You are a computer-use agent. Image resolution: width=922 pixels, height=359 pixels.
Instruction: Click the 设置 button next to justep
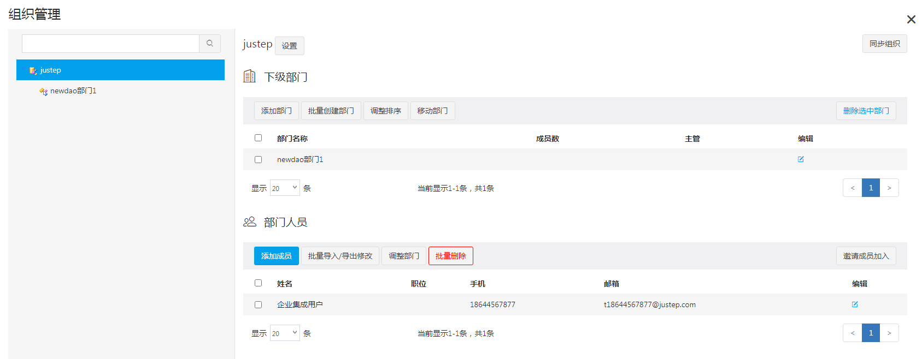click(x=290, y=46)
